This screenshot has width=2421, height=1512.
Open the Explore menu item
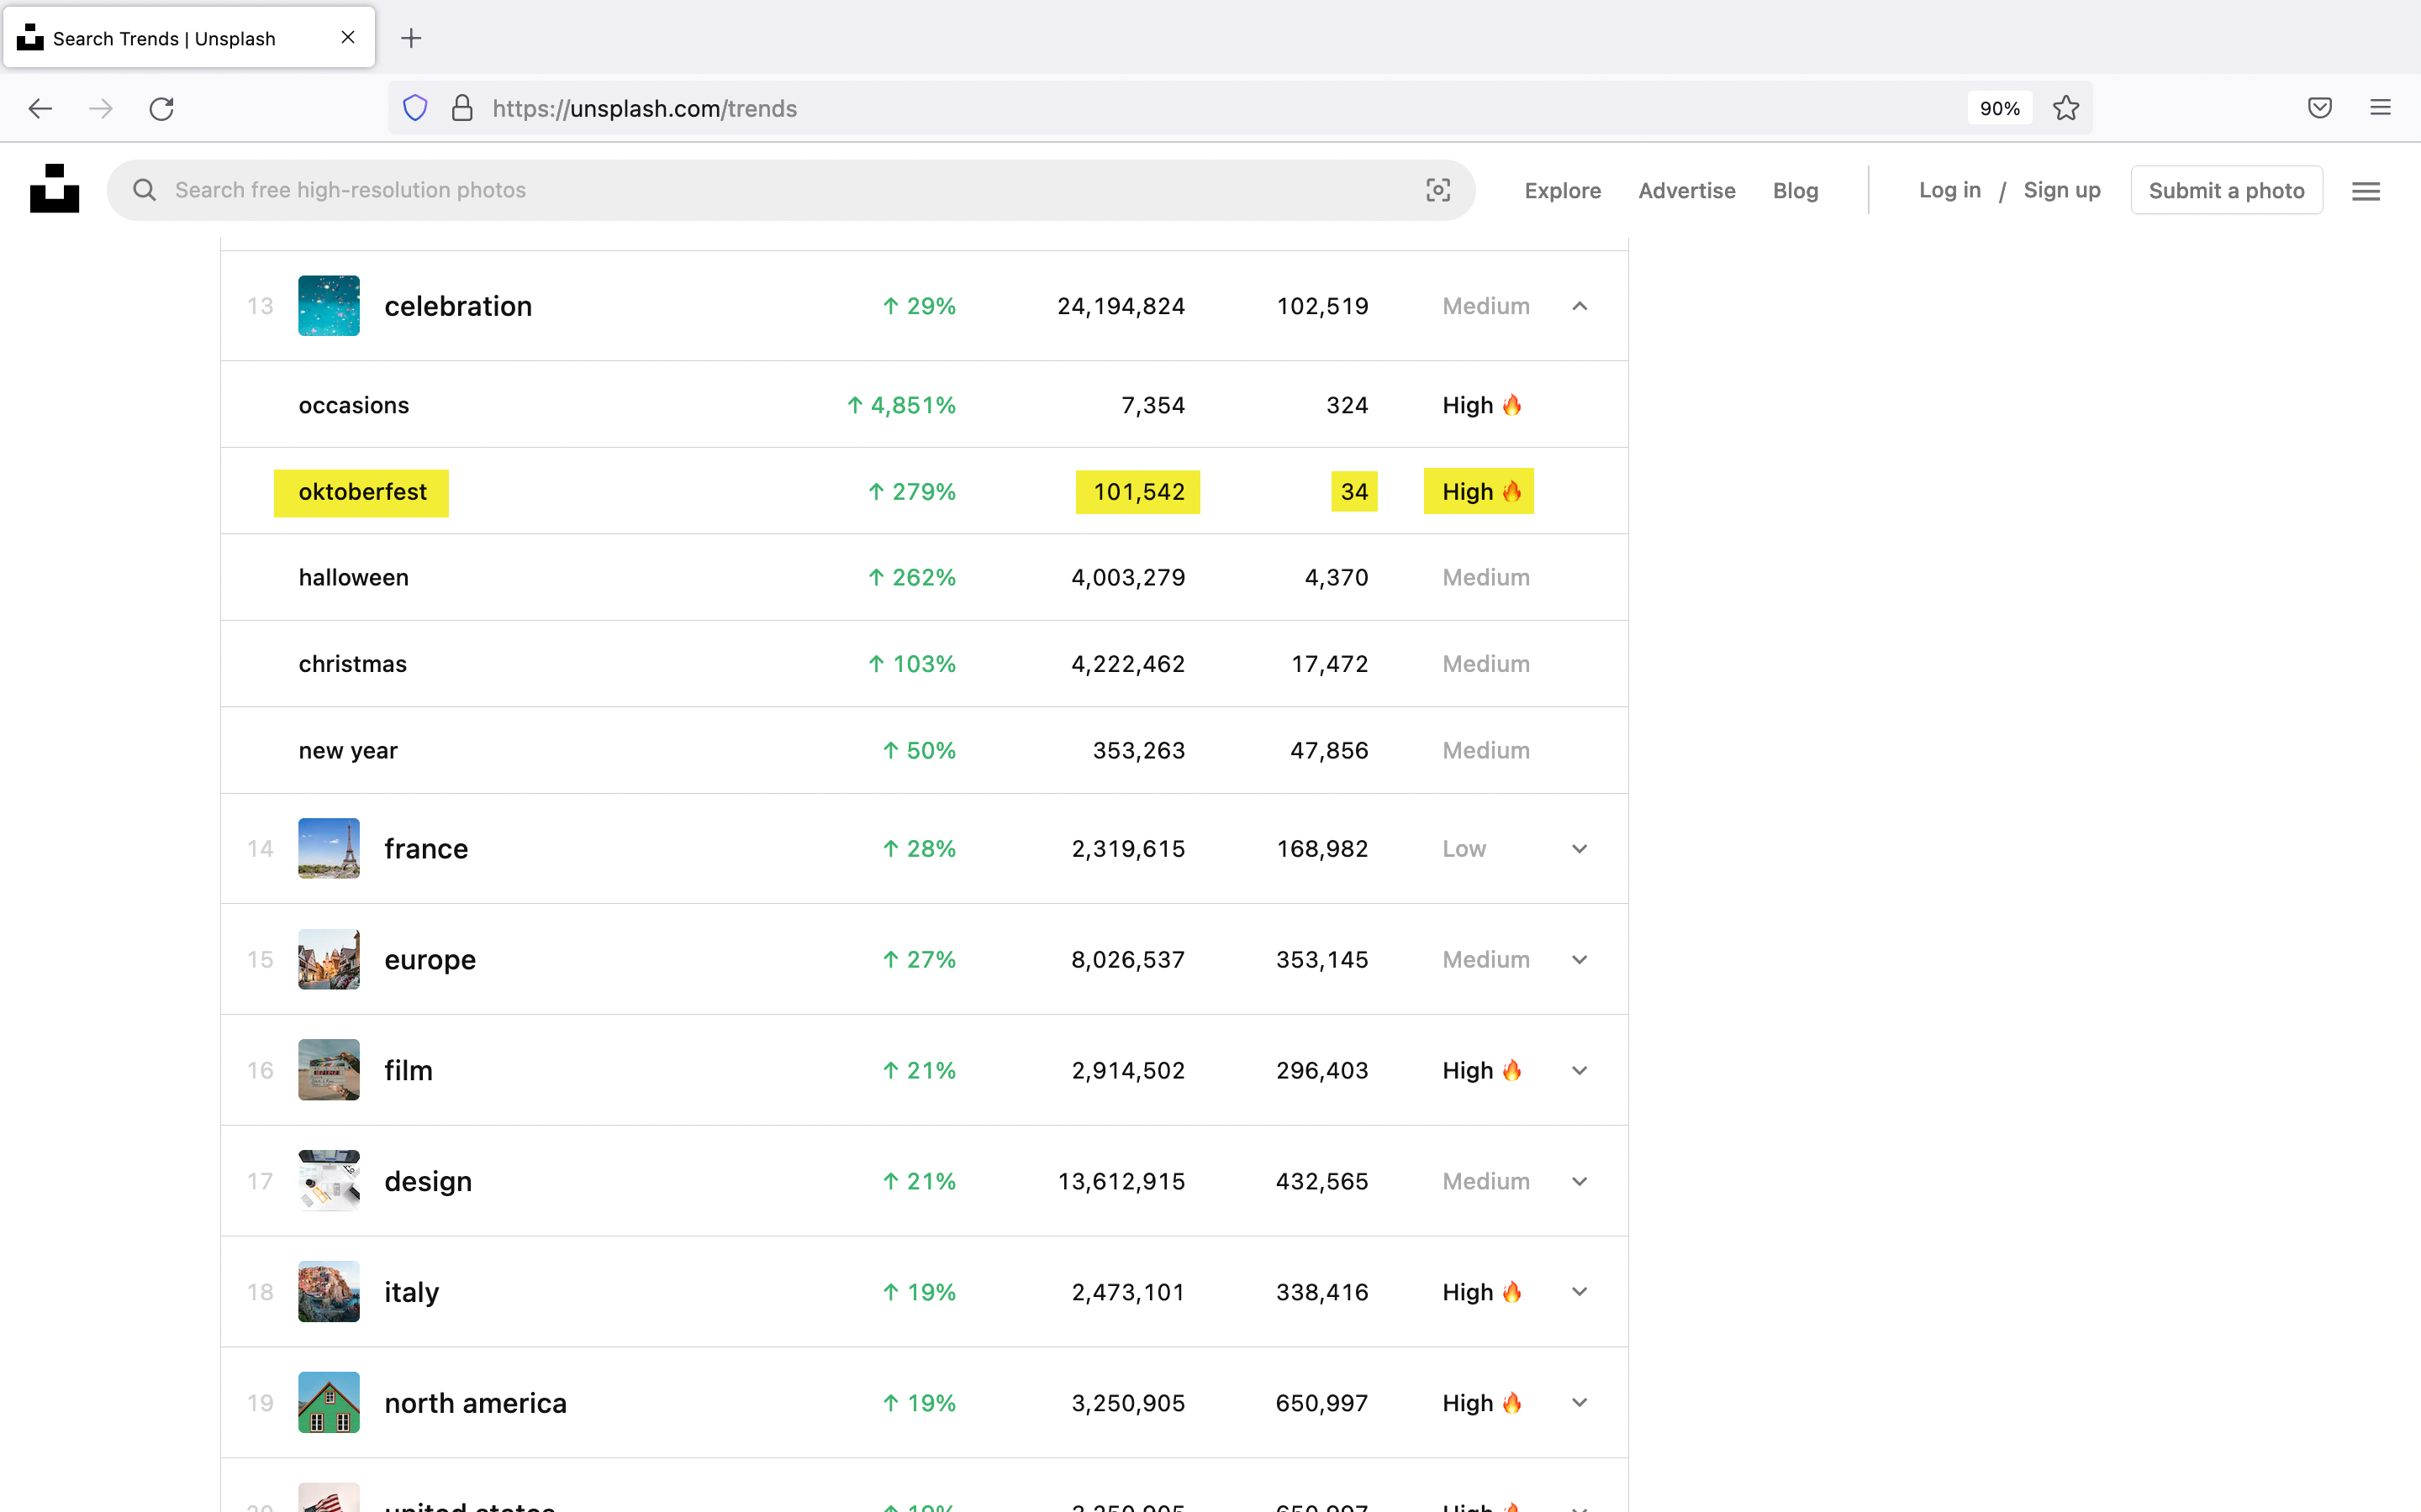(x=1563, y=190)
